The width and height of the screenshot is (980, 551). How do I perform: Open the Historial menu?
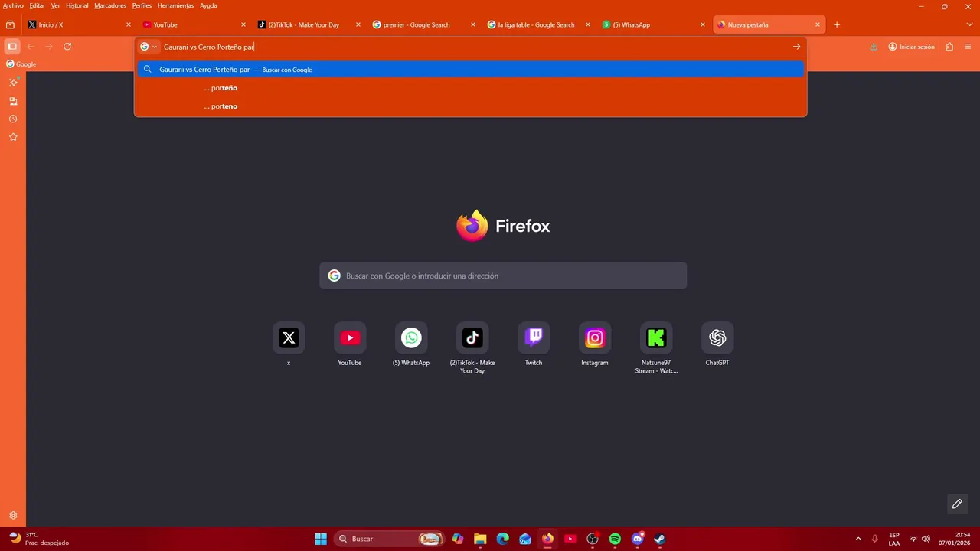click(x=77, y=5)
